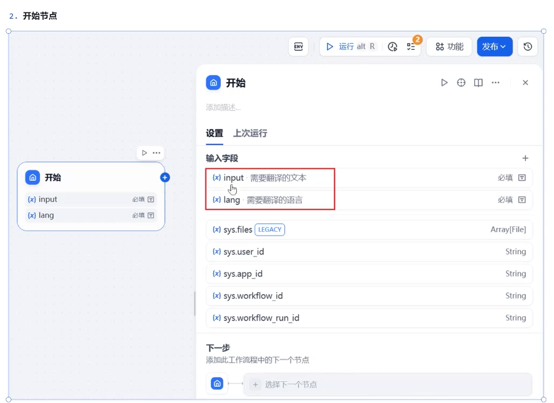554x403 pixels.
Task: Run this step with panel play icon
Action: (x=444, y=83)
